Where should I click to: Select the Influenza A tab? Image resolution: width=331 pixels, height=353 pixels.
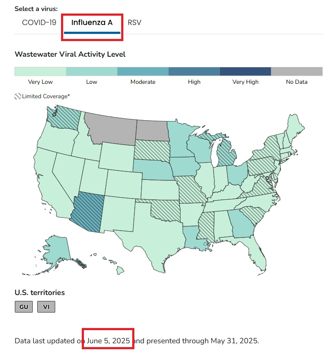pos(92,22)
